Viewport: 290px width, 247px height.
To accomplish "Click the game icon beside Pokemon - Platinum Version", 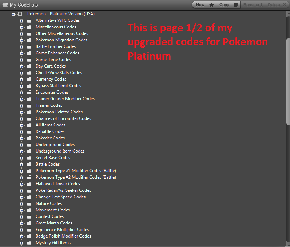I will tap(20, 14).
